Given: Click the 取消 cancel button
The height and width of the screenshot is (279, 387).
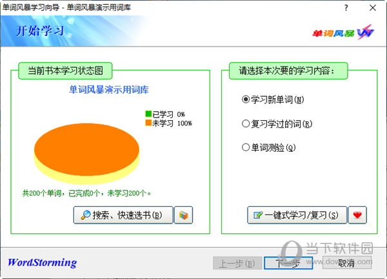Looking at the screenshot, I should click(347, 263).
